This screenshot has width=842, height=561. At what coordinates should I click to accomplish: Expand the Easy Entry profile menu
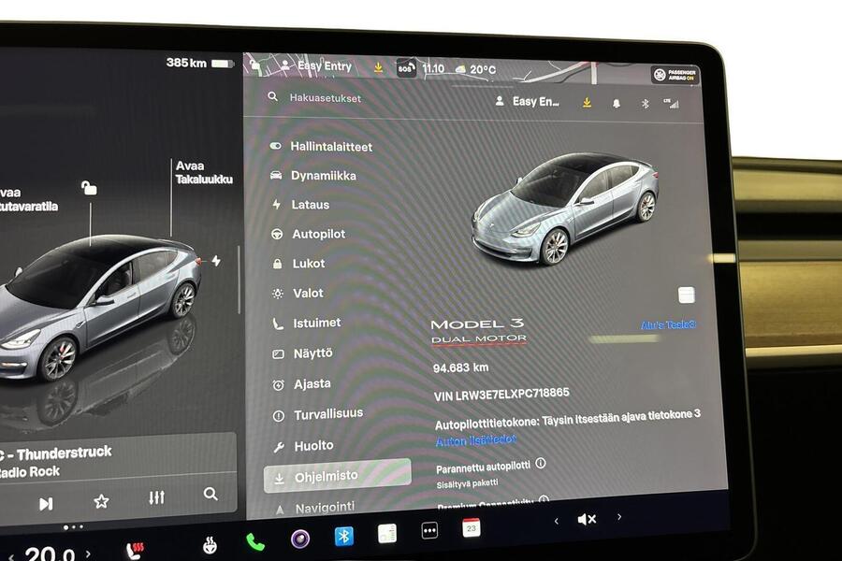[x=323, y=66]
